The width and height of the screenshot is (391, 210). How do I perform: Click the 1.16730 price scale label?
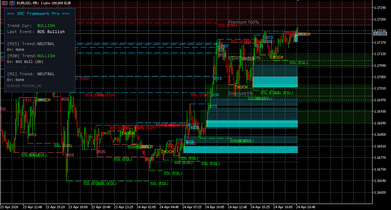(380, 169)
